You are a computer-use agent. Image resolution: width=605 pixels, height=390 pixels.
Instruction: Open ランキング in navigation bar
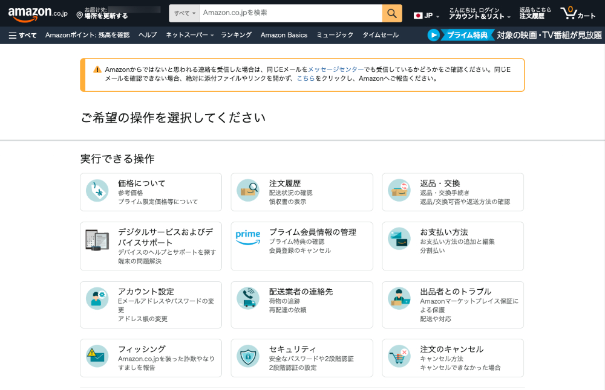236,35
